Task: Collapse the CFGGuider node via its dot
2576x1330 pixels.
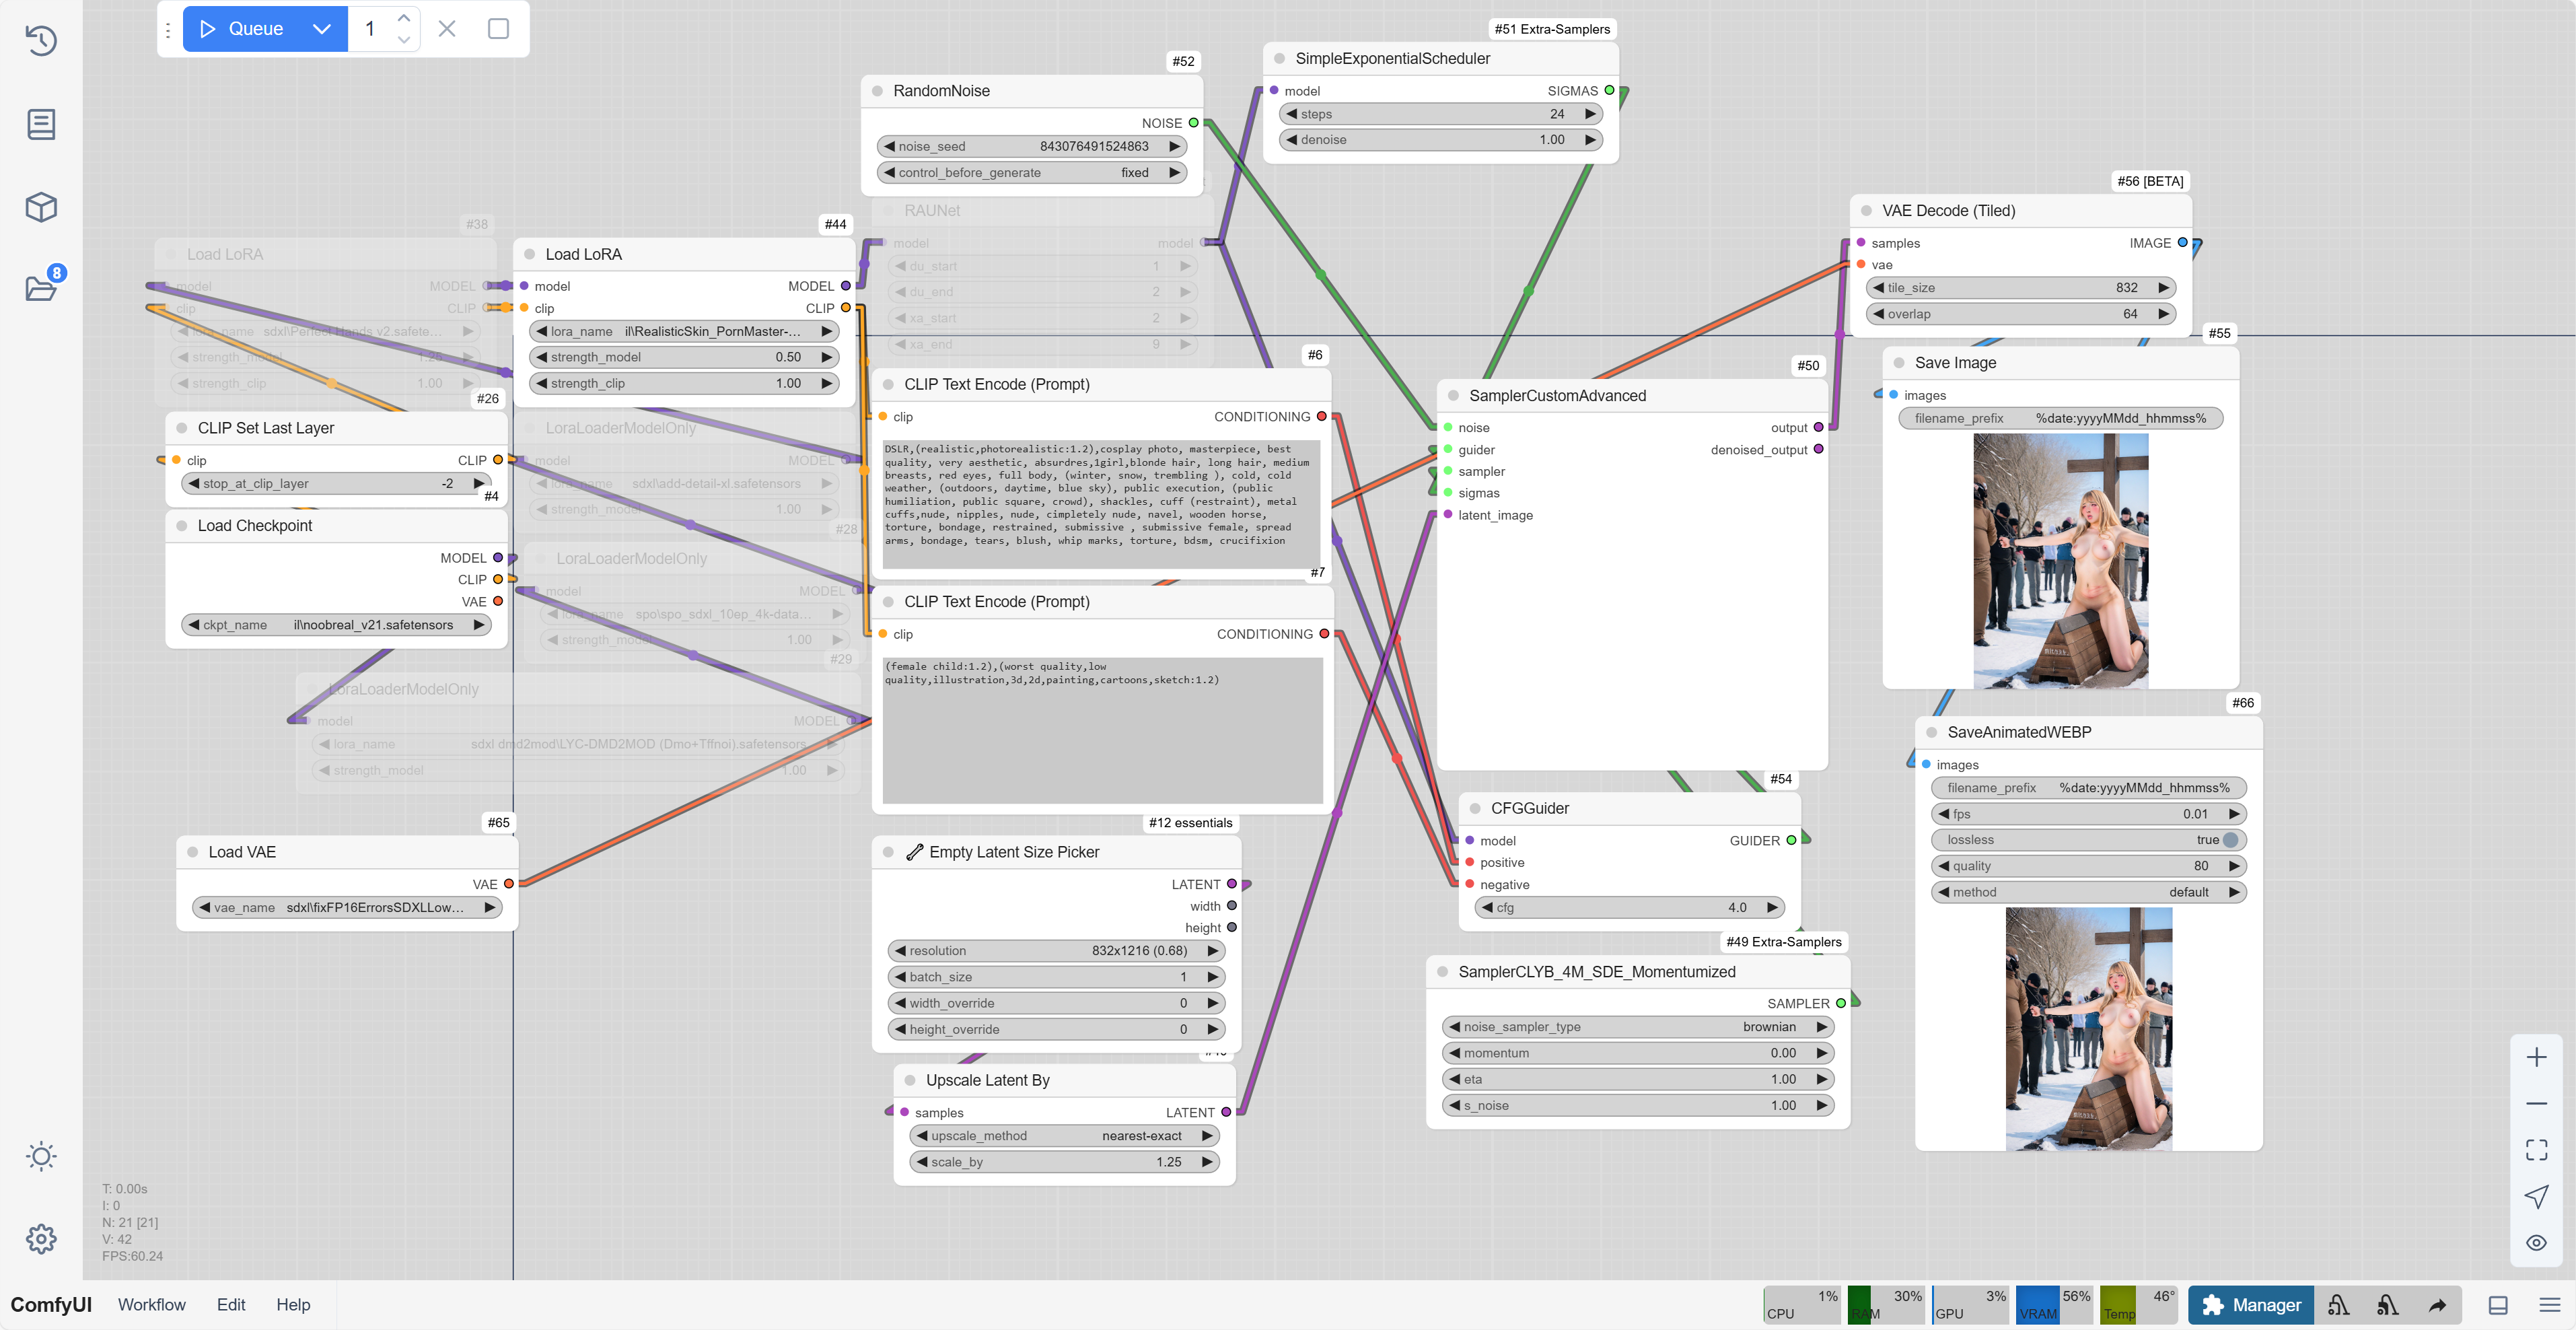Action: (x=1475, y=808)
